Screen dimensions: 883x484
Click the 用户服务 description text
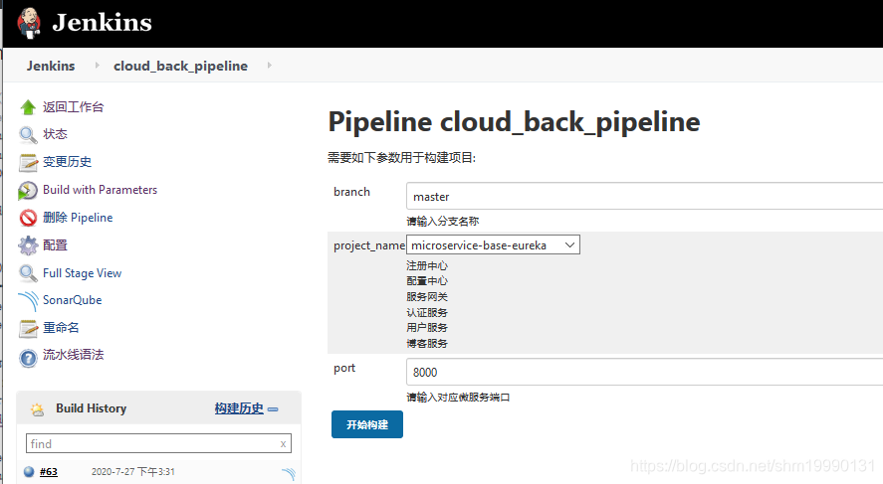(427, 328)
